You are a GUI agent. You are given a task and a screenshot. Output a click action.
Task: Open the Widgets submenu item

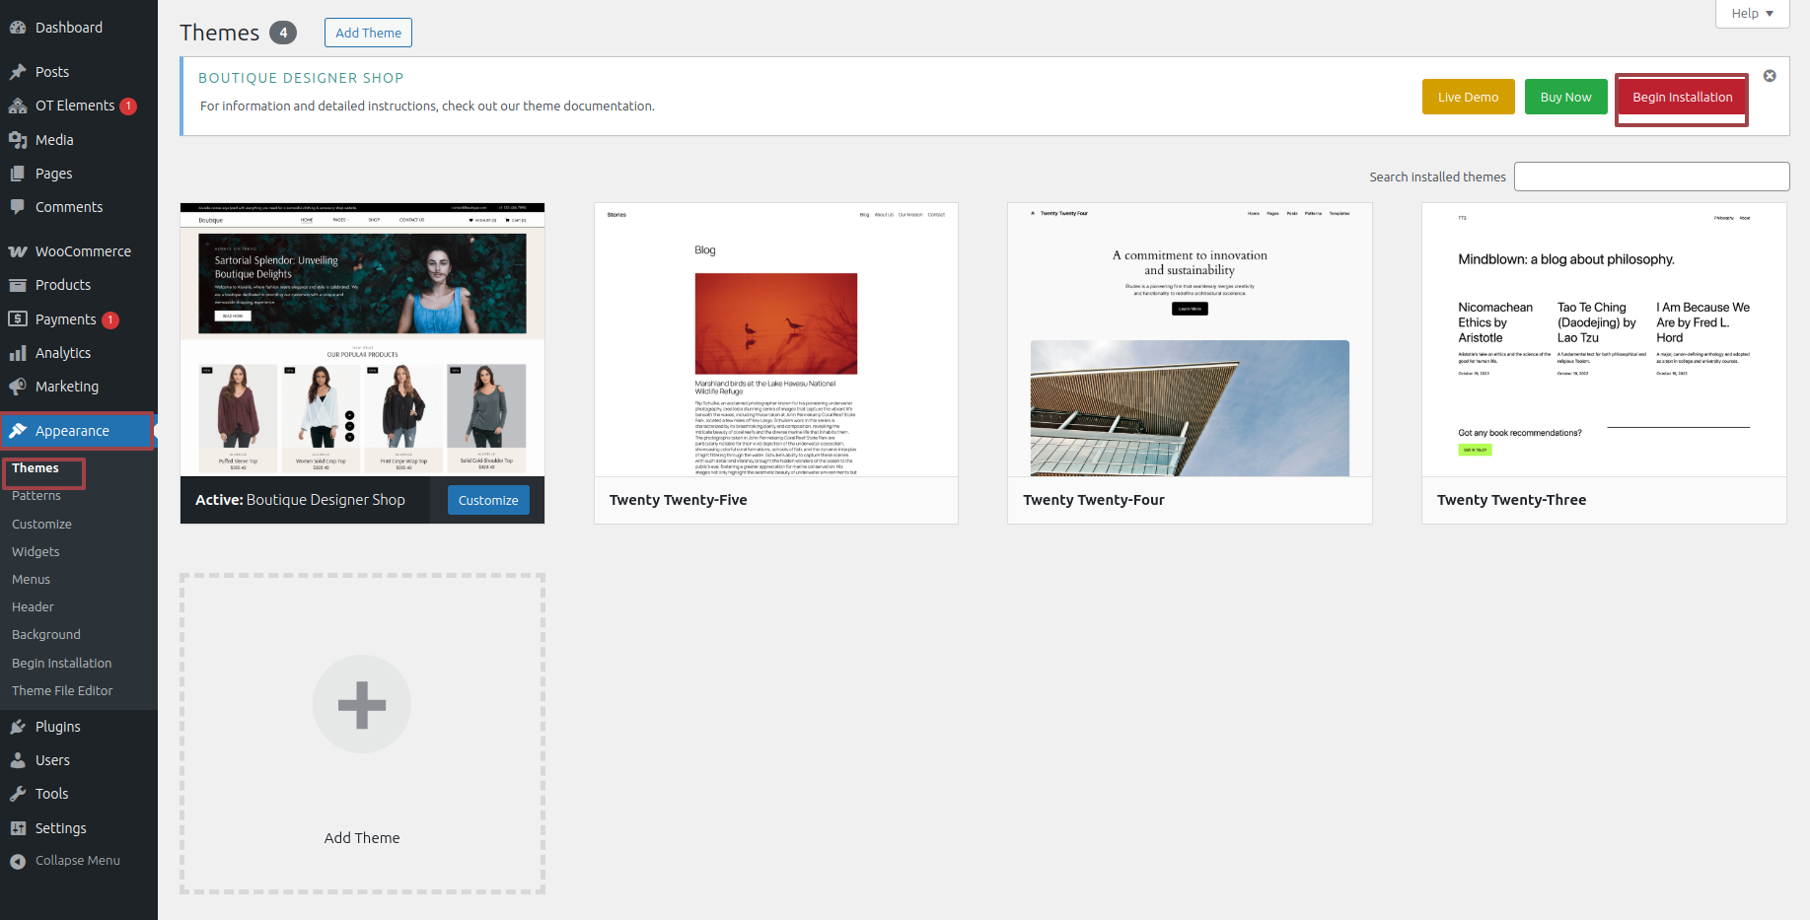click(x=36, y=552)
